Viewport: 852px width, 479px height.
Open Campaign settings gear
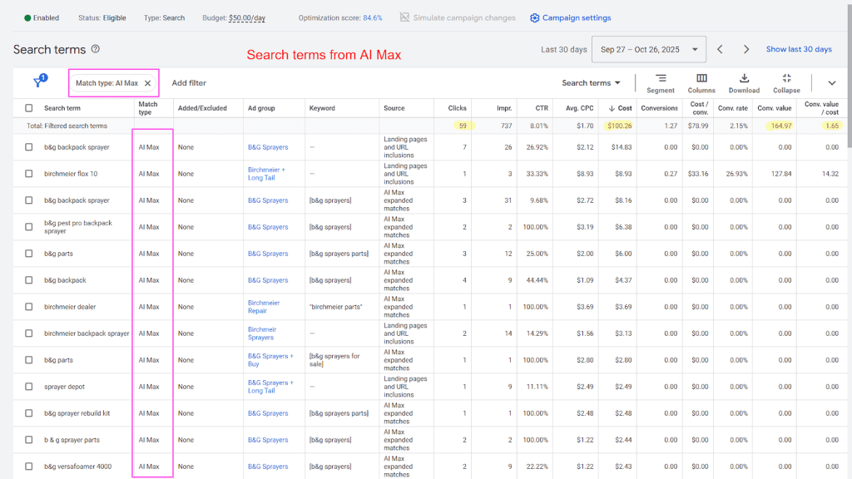pos(535,18)
